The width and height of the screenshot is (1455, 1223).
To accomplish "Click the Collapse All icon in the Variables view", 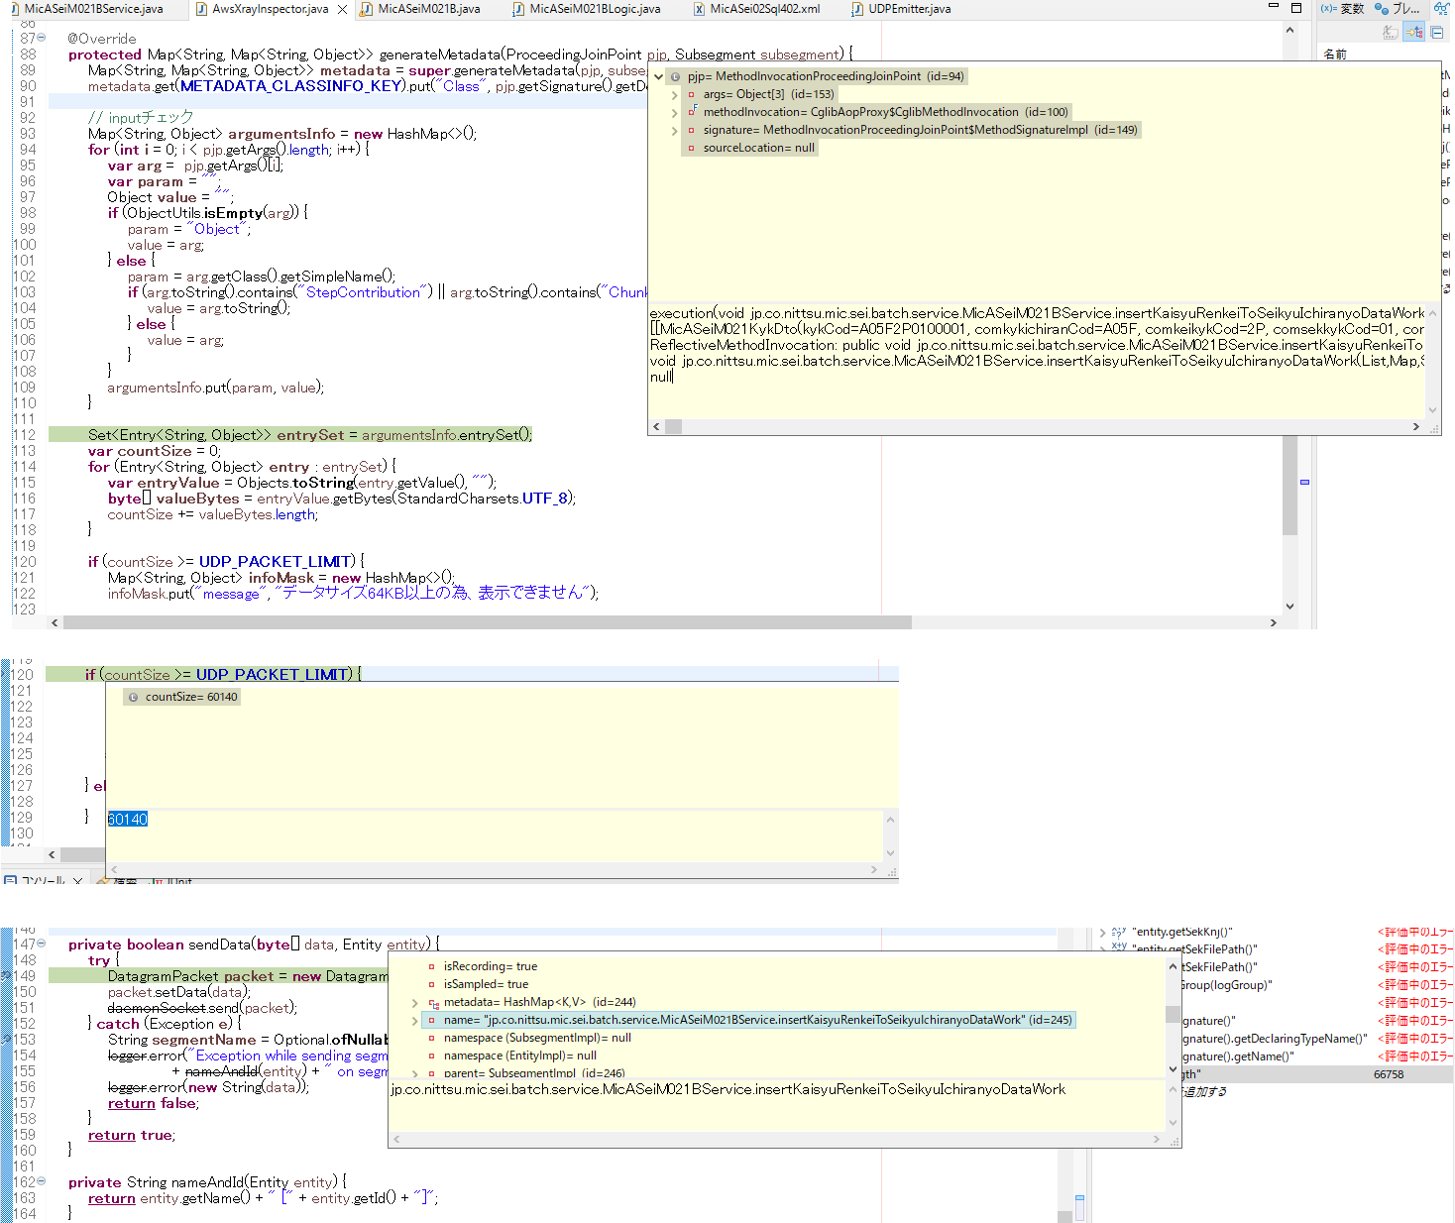I will (1436, 32).
